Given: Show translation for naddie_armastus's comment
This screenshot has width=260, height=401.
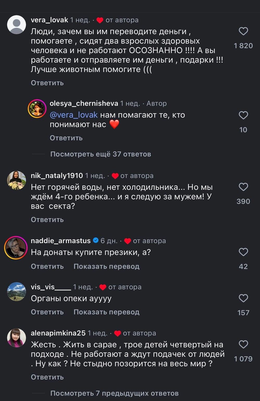Looking at the screenshot, I should 106,266.
